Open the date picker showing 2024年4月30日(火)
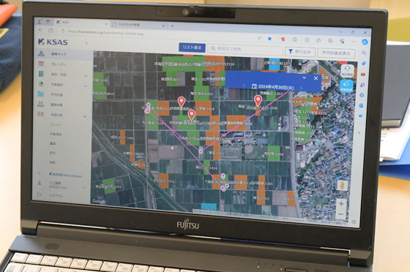 (272, 87)
